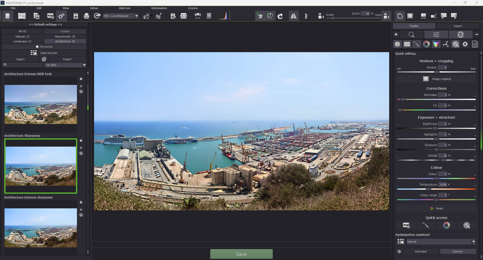Image resolution: width=483 pixels, height=260 pixels.
Task: Favourite the Architecture Sharpness preset star
Action: click(81, 141)
